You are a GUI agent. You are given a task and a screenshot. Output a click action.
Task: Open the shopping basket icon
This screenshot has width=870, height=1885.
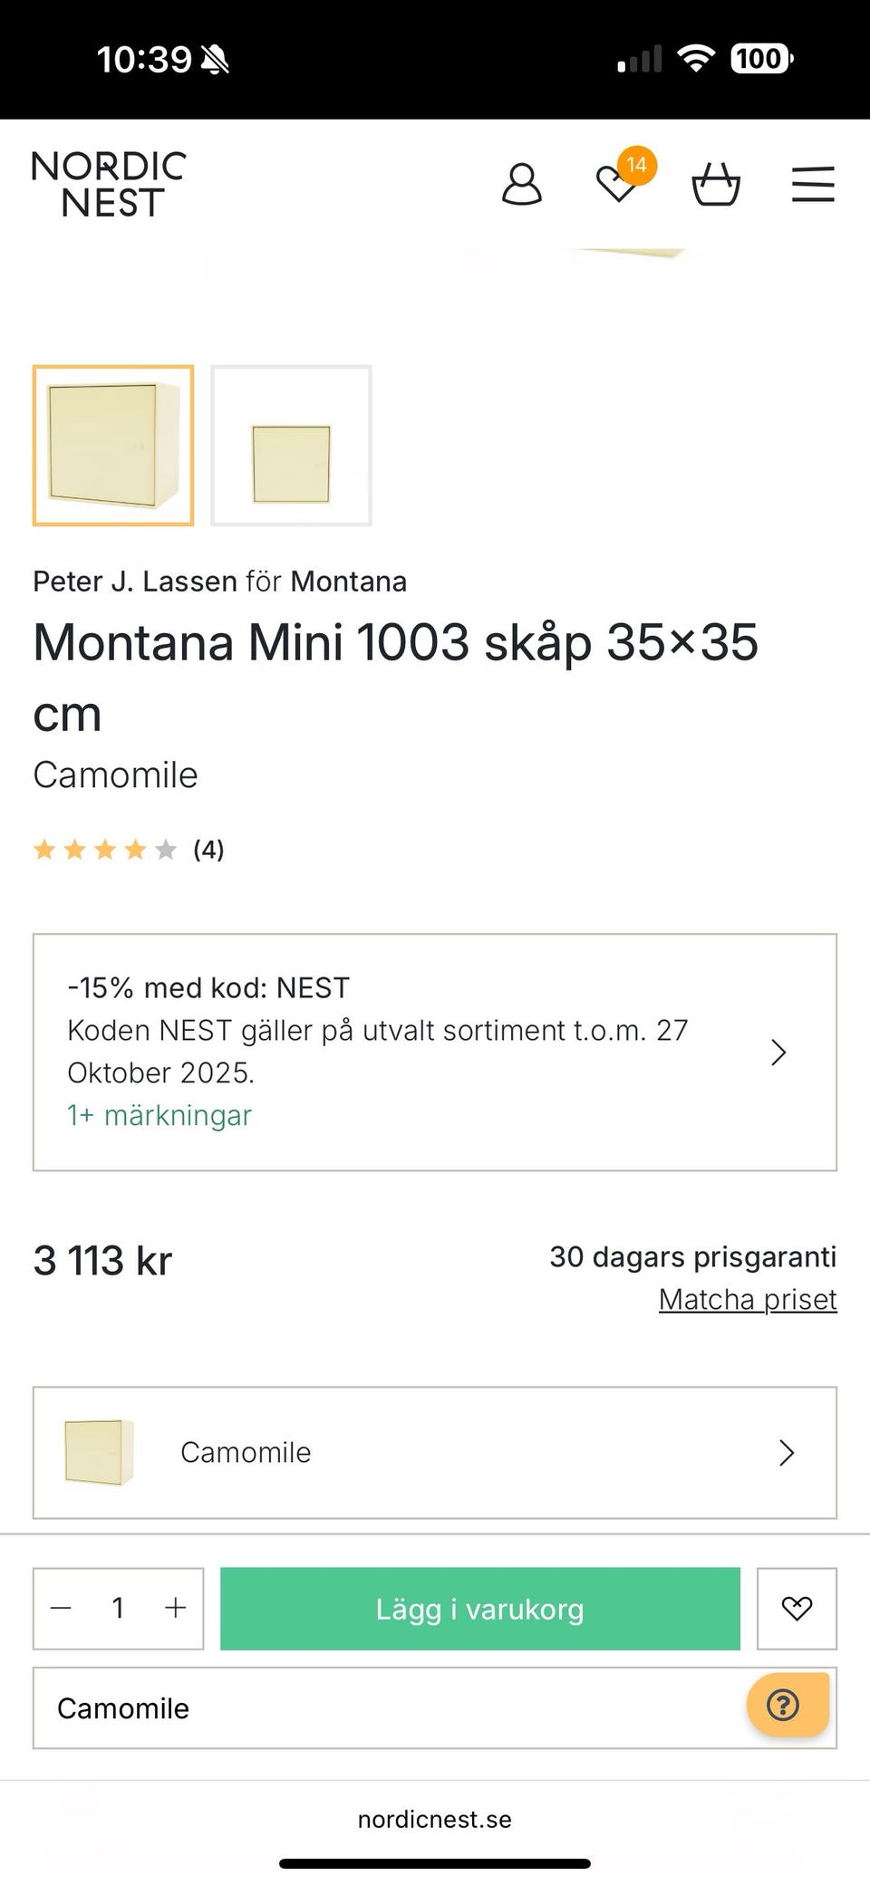coord(716,185)
